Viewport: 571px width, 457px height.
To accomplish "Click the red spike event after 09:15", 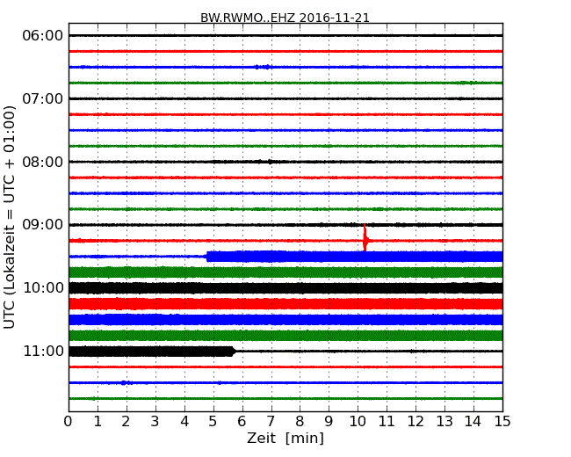I will point(365,237).
